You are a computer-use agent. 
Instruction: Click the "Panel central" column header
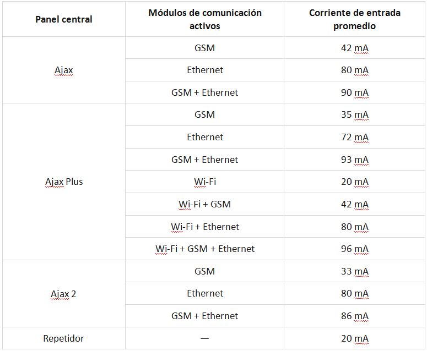(x=63, y=19)
